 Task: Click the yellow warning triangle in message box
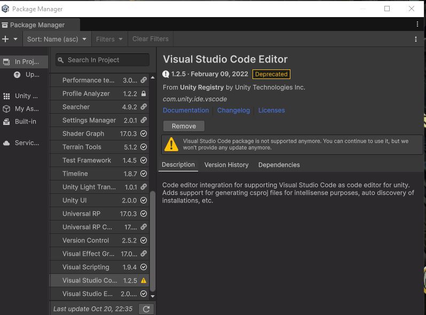click(x=171, y=144)
